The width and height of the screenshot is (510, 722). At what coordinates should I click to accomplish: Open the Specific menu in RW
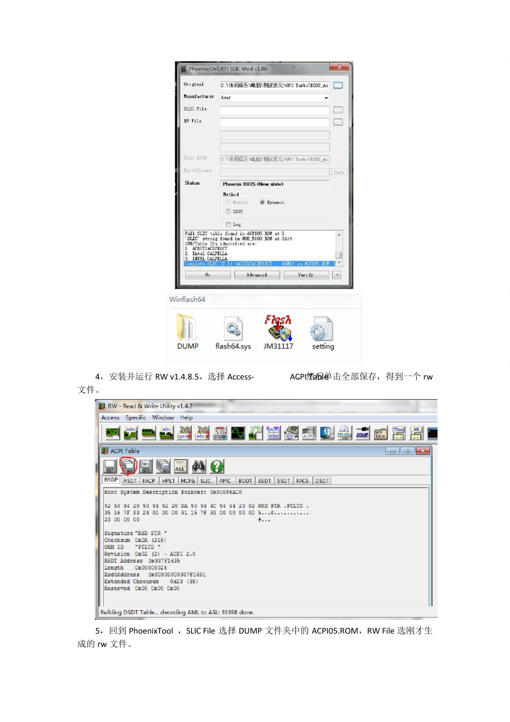pyautogui.click(x=136, y=417)
